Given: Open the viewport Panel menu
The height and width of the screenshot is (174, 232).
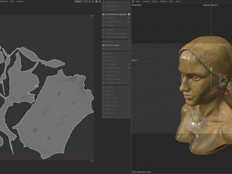Looking at the screenshot, I should point(178,1).
